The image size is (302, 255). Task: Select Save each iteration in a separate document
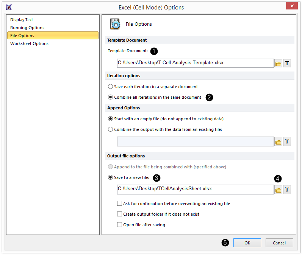tap(111, 87)
